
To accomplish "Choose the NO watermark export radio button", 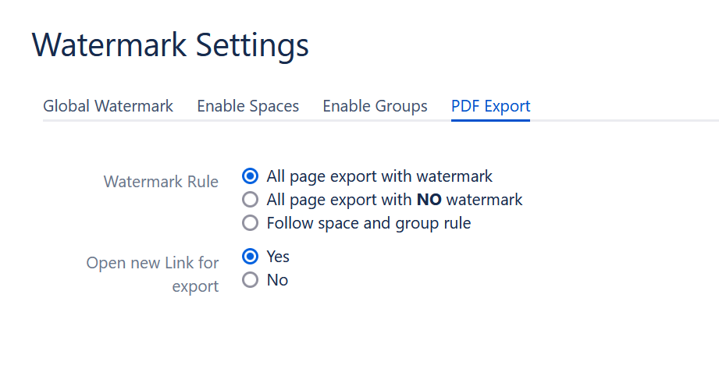I will (251, 200).
